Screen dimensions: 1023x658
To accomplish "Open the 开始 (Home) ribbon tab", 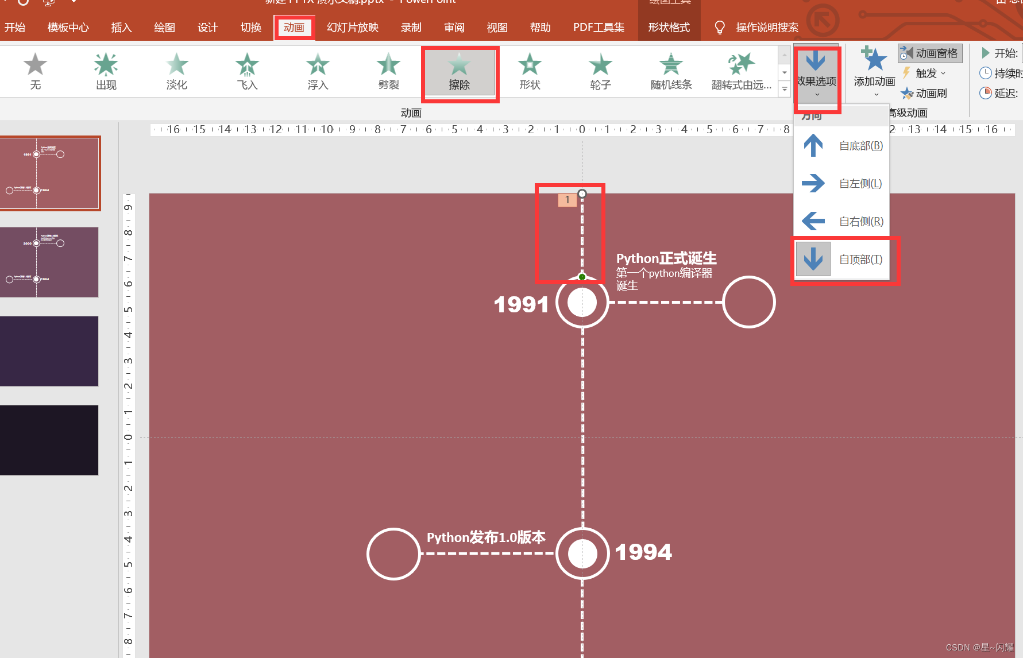I will coord(15,28).
